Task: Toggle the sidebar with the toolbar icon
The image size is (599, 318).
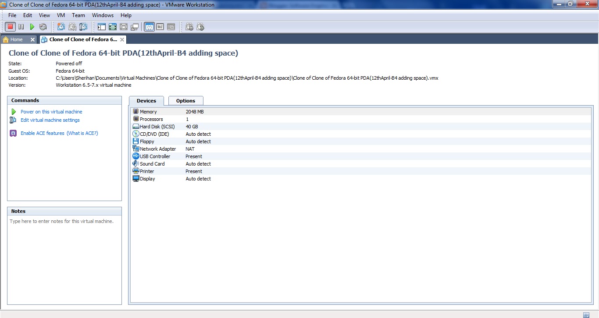Action: 102,27
